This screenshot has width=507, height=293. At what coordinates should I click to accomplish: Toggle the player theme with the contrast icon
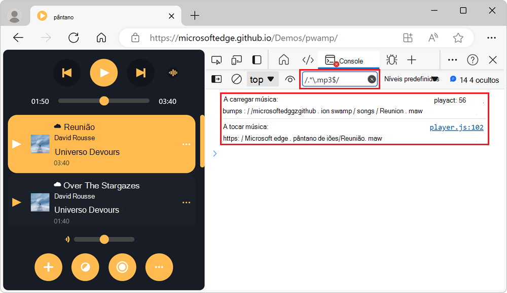85,267
